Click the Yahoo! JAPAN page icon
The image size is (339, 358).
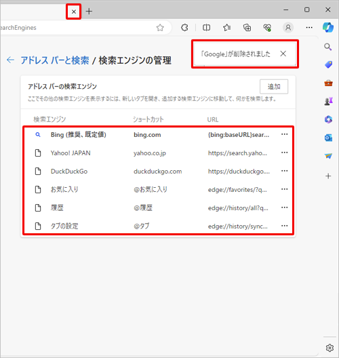pyautogui.click(x=38, y=153)
